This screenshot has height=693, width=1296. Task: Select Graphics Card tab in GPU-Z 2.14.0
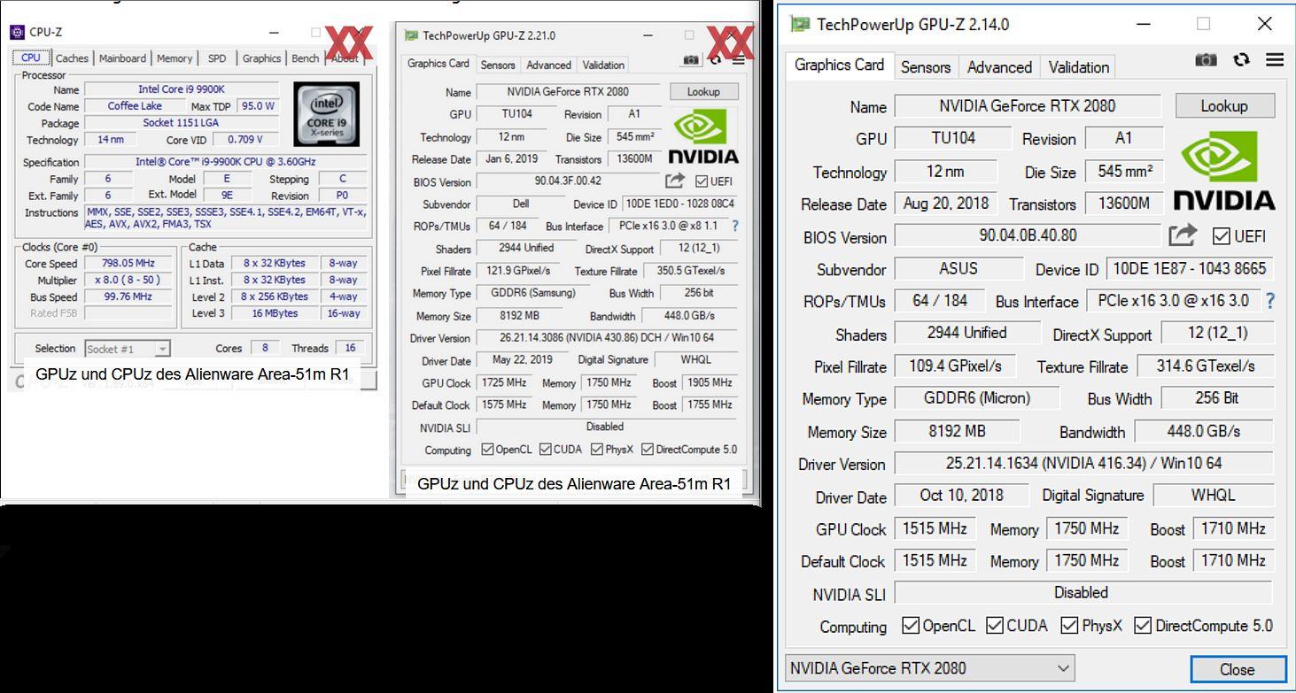pos(839,65)
